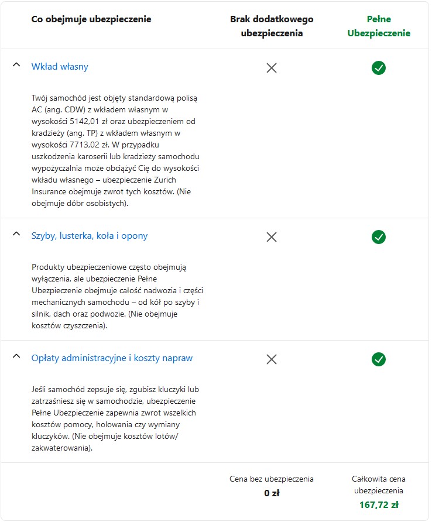Click the X icon in Opłaty administracyjne row

[272, 359]
